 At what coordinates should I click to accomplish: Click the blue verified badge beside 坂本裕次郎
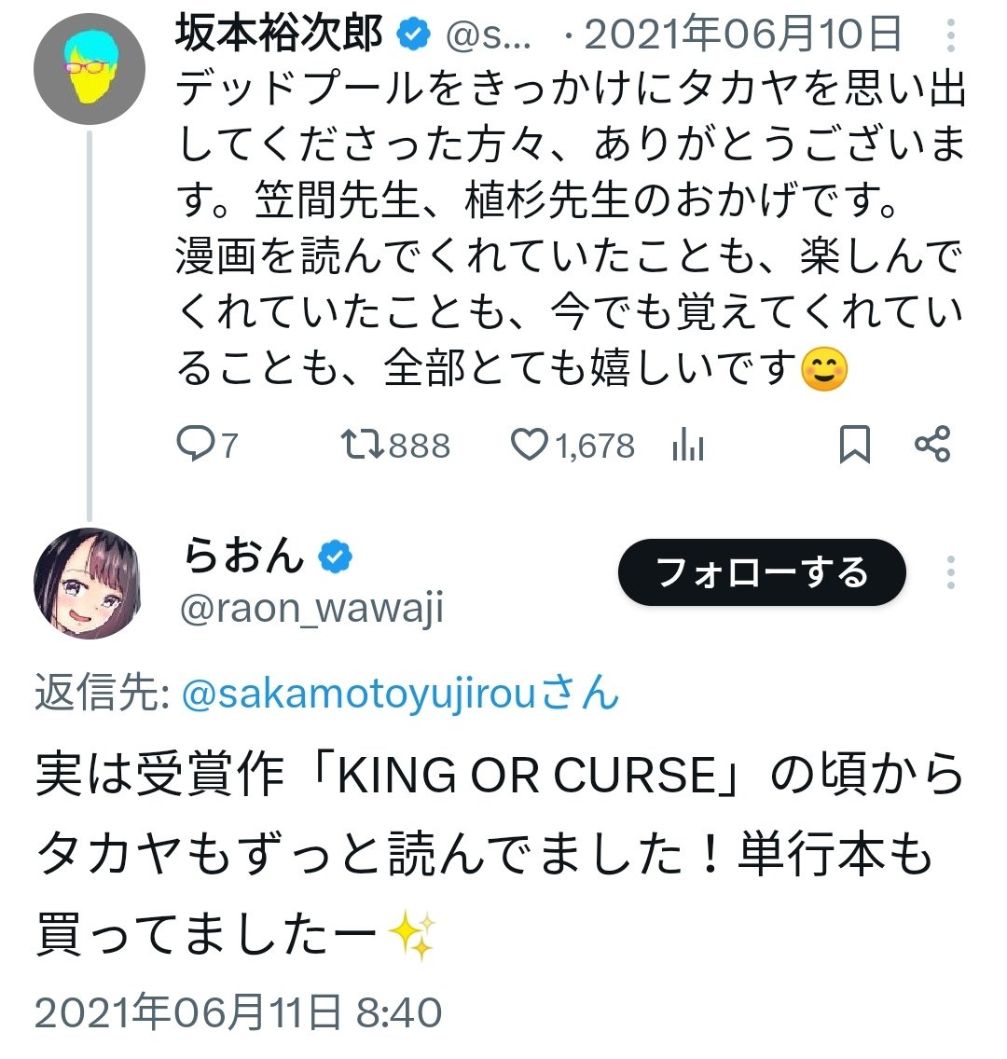tap(413, 36)
